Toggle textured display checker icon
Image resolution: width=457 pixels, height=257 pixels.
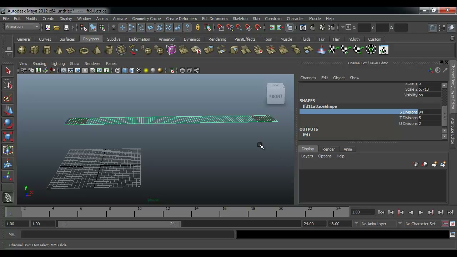(x=139, y=70)
